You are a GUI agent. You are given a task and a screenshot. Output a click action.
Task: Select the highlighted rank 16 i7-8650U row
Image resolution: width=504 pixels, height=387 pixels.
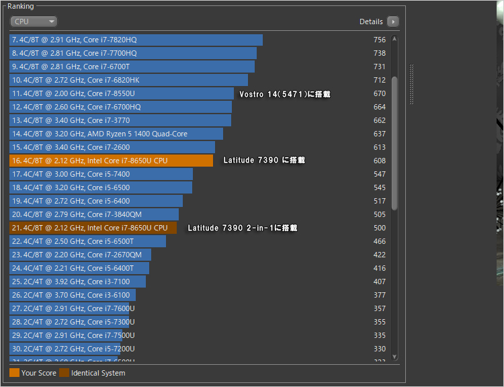point(111,161)
